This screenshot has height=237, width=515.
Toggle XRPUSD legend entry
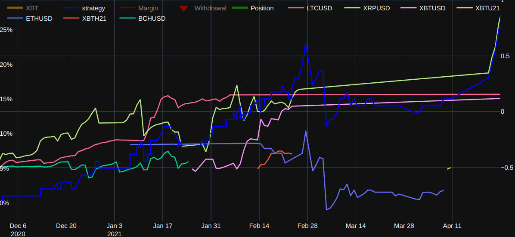point(376,8)
